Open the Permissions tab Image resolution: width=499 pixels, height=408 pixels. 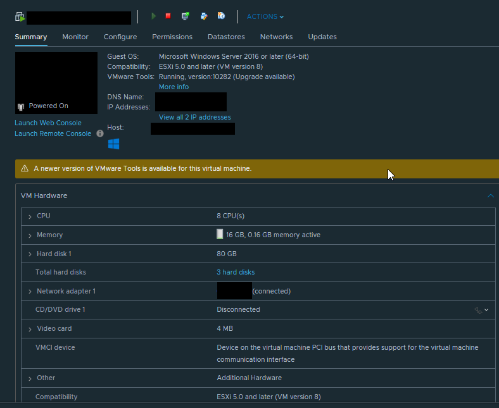tap(172, 37)
